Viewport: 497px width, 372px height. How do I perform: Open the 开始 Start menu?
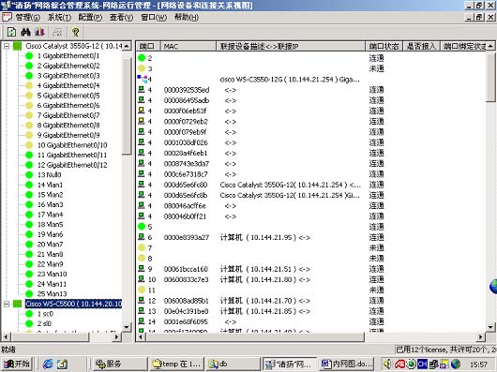click(17, 364)
